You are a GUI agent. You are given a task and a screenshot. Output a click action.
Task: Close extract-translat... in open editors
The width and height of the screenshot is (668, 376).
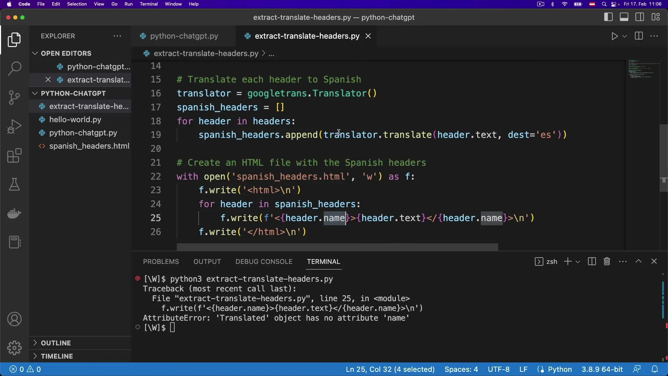pos(48,80)
